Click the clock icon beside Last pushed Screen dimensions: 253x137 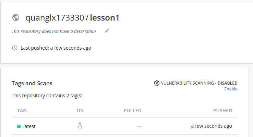15,48
